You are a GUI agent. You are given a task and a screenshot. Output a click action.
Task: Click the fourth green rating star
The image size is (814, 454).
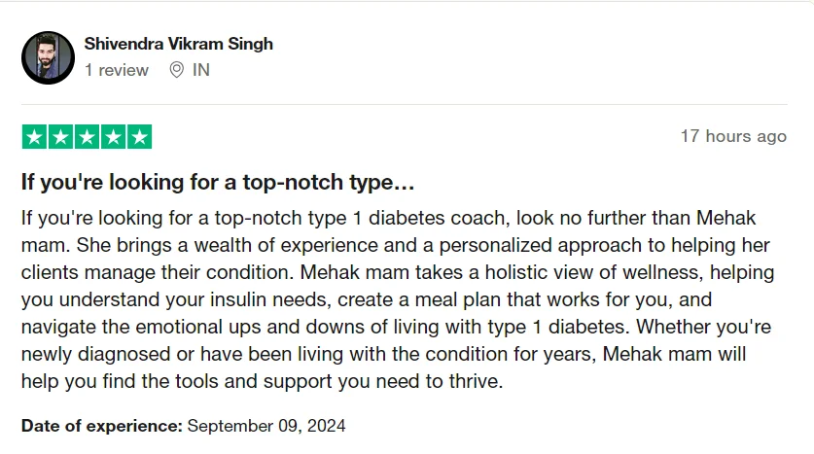coord(113,136)
